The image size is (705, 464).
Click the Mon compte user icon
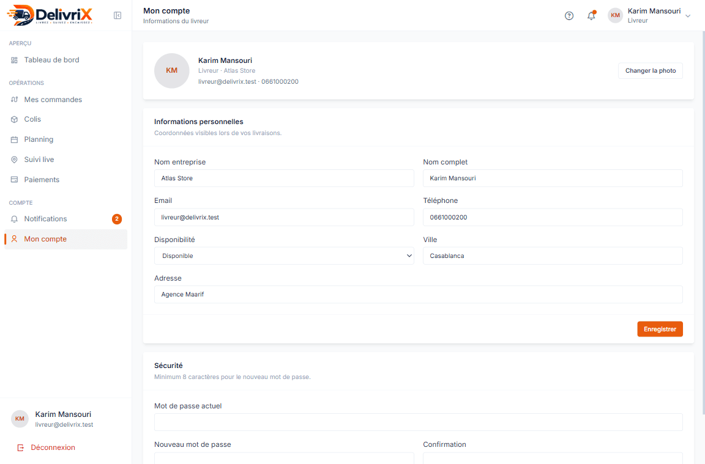pos(15,239)
